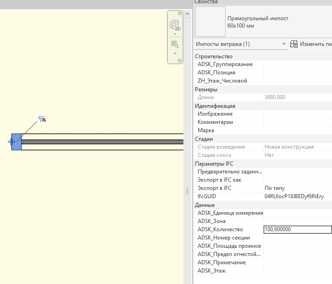Collapse the Данные group header

coord(263,205)
